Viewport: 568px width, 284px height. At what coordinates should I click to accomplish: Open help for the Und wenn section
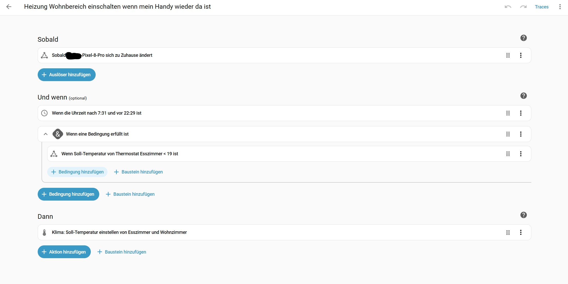(523, 96)
